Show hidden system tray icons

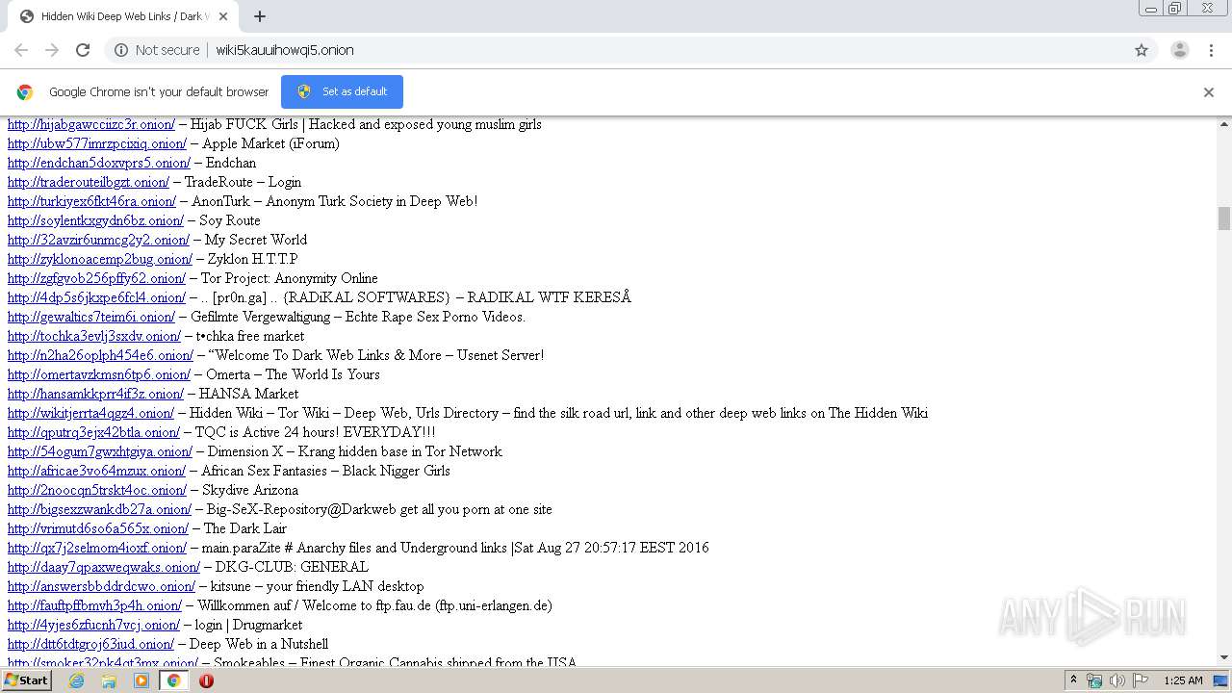[1073, 680]
